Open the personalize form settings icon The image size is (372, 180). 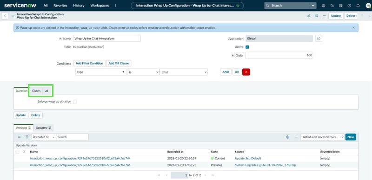(x=317, y=16)
